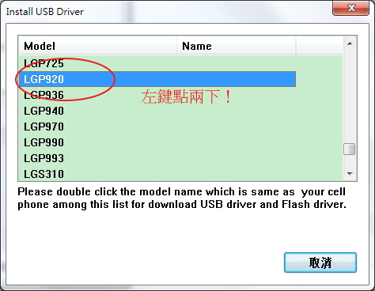Viewport: 375px width, 291px height.
Task: Select the LGP920 model row
Action: tap(157, 79)
